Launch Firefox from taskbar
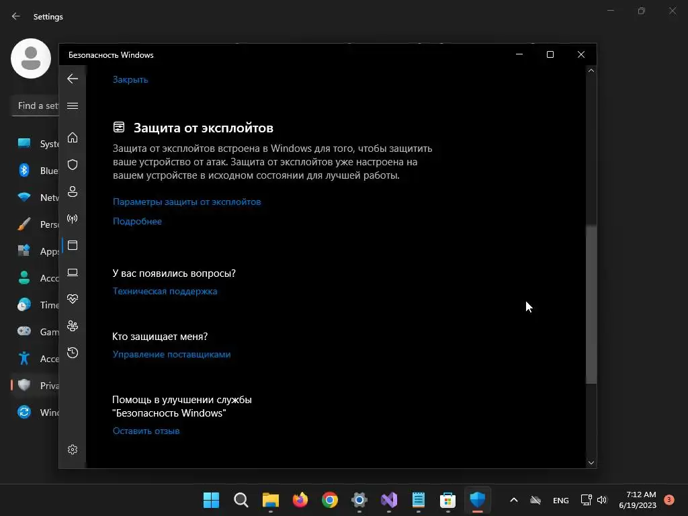 (300, 500)
